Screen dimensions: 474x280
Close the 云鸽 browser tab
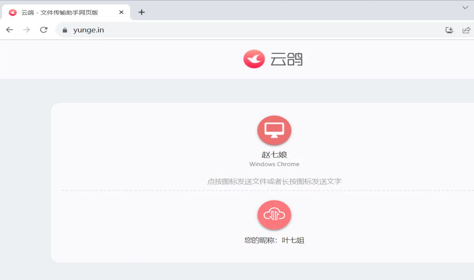point(121,12)
